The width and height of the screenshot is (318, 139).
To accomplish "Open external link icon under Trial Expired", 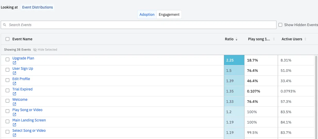I will click(14, 94).
